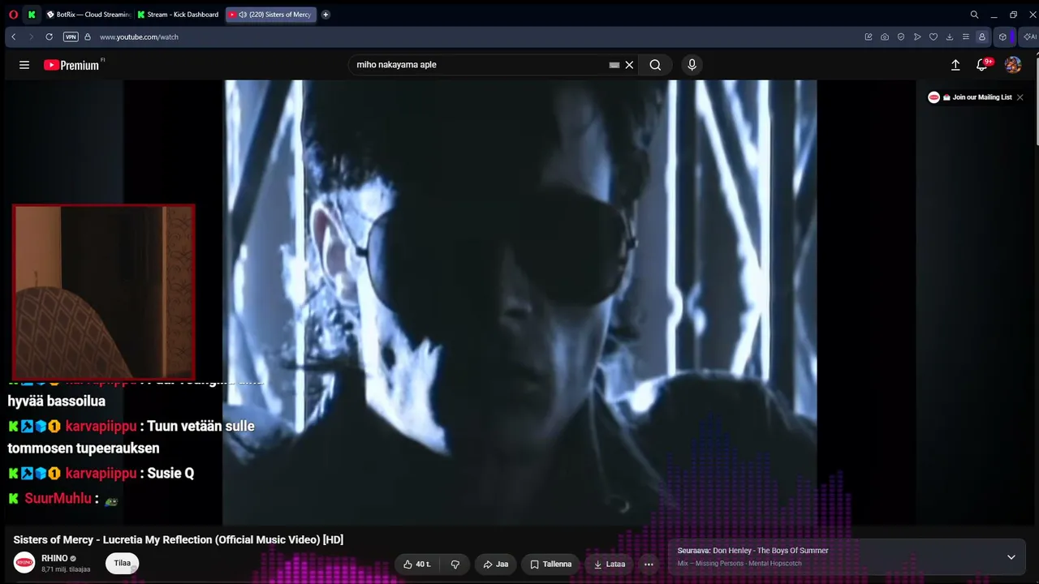Open browser profile account icon
1039x584 pixels.
[x=982, y=36]
